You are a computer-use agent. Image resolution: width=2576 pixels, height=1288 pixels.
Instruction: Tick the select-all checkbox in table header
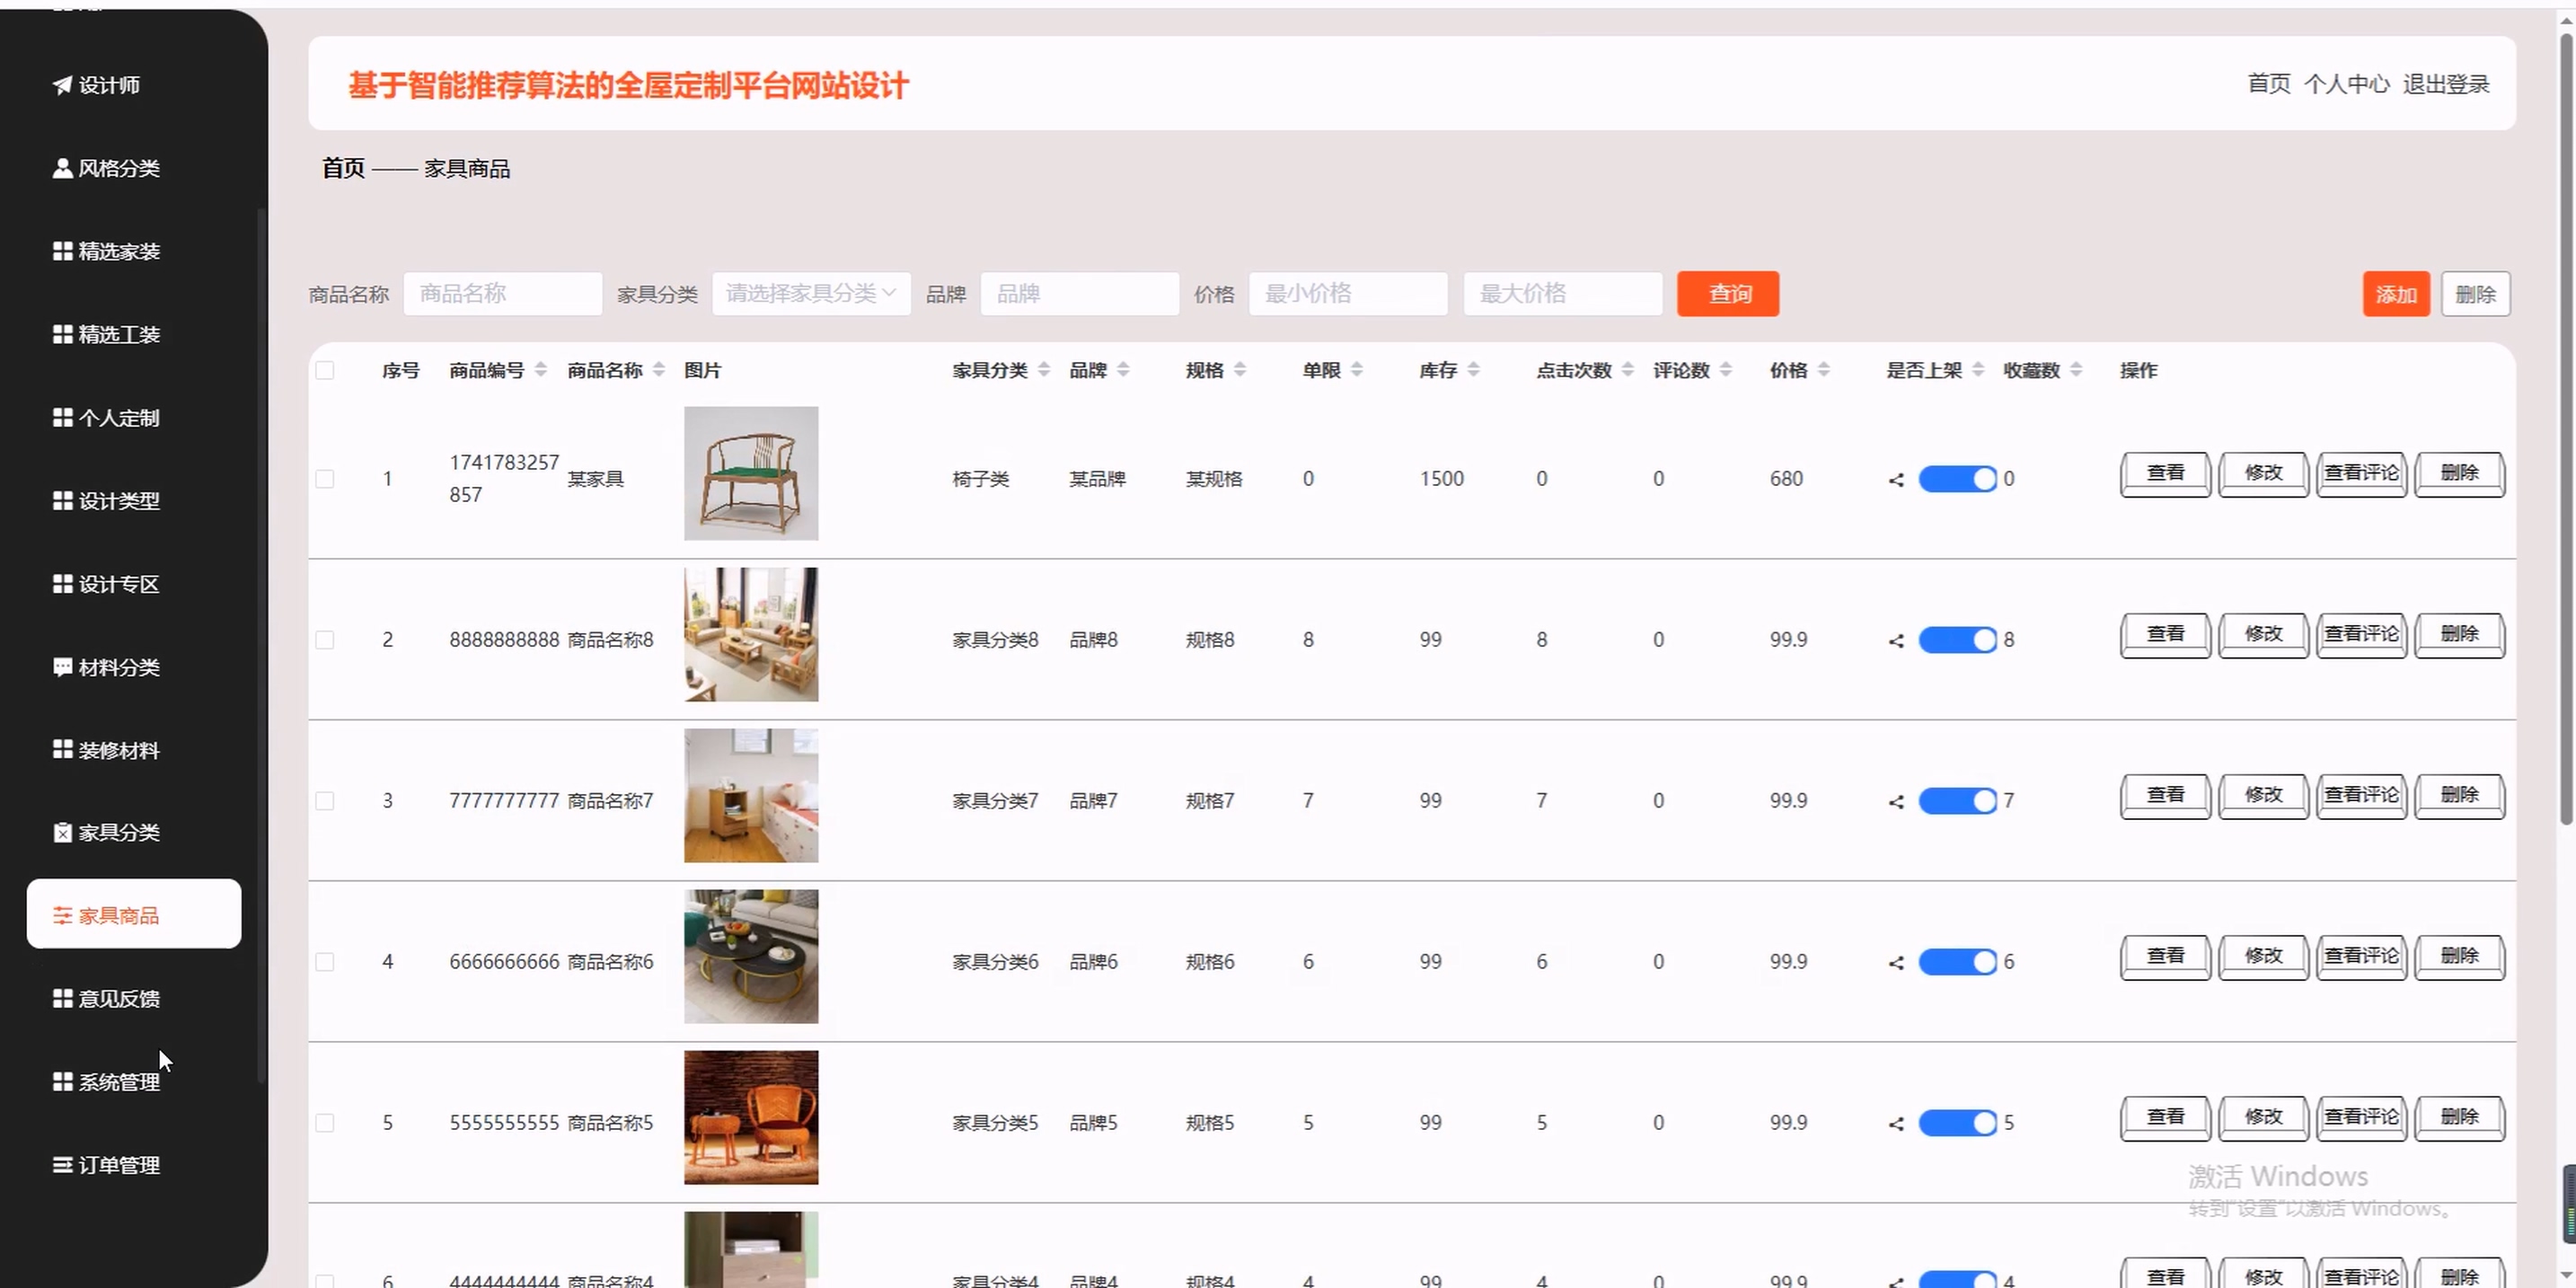[x=325, y=371]
